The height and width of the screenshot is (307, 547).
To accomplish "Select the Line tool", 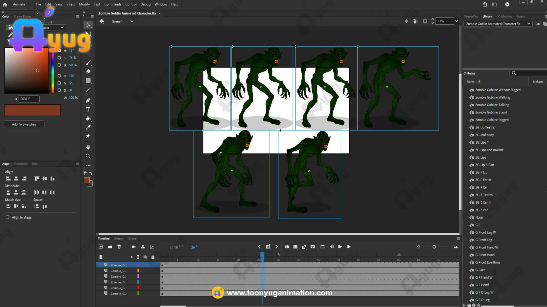I will point(88,90).
